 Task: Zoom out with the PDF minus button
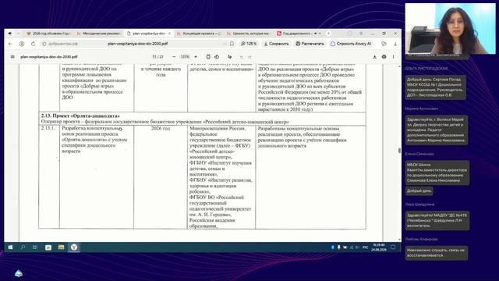coord(174,57)
